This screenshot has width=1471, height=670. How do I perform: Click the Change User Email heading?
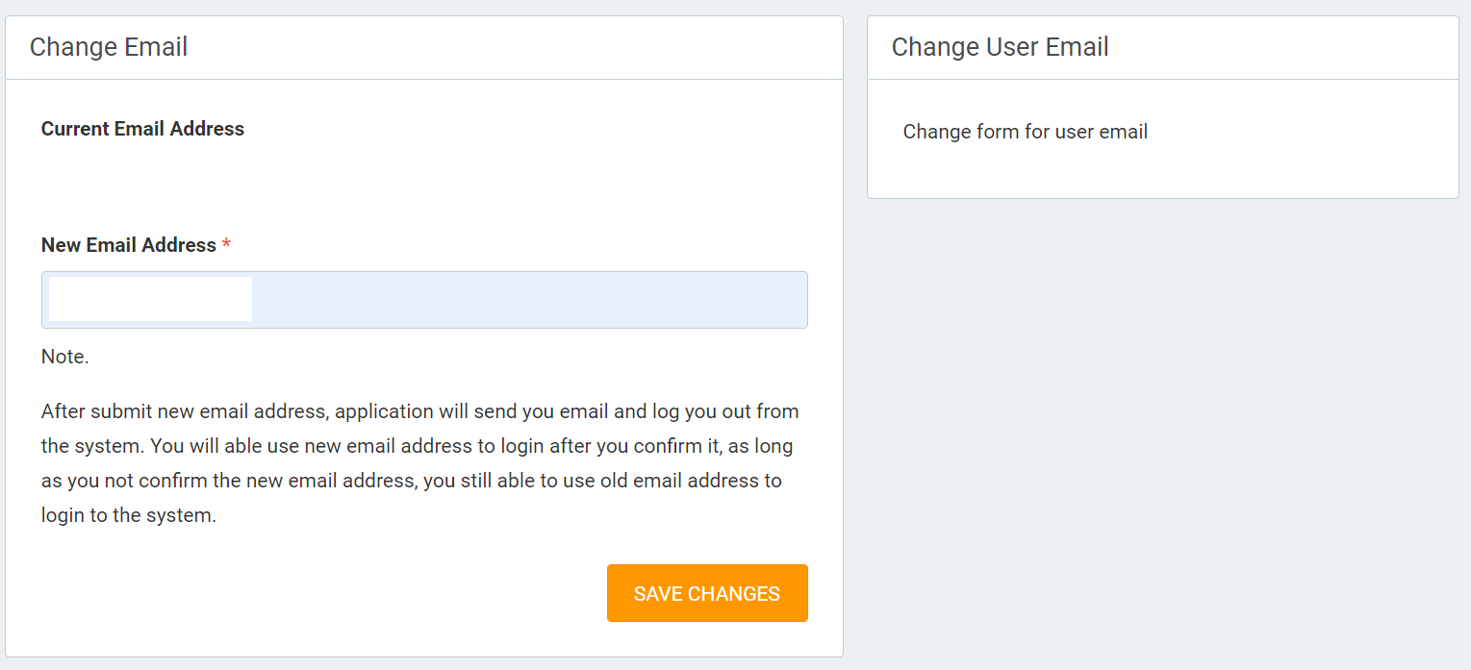tap(1000, 47)
